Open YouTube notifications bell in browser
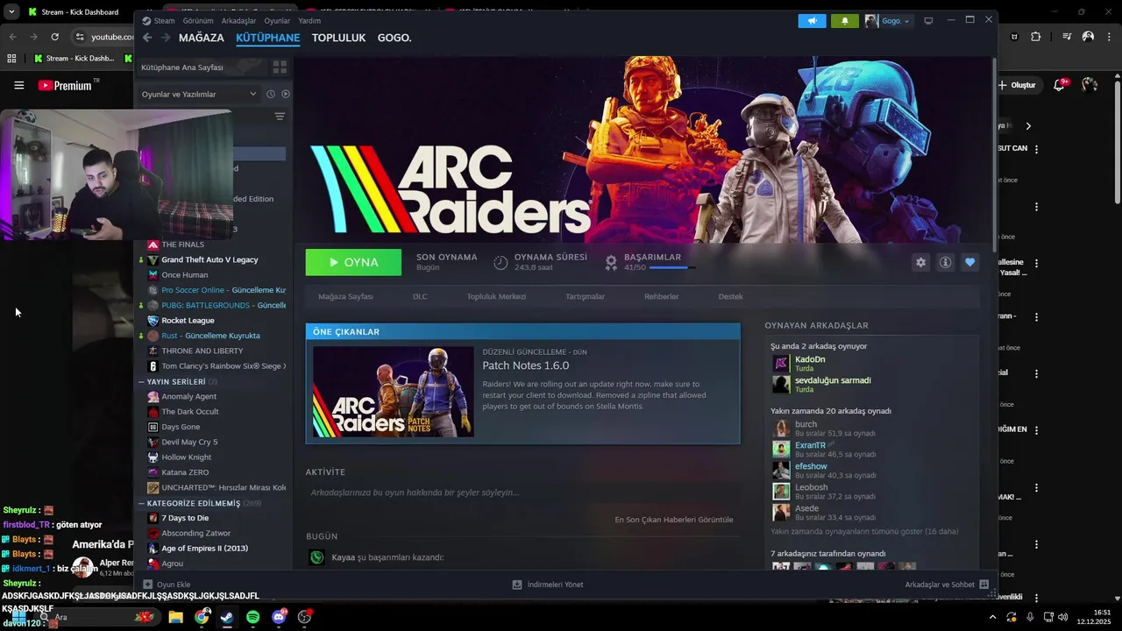The height and width of the screenshot is (631, 1122). (1057, 85)
